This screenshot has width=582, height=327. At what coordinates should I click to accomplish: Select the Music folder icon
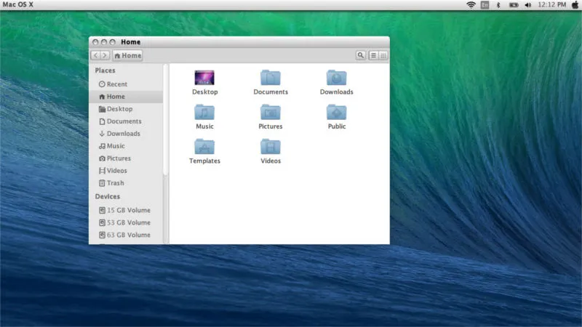click(x=204, y=112)
